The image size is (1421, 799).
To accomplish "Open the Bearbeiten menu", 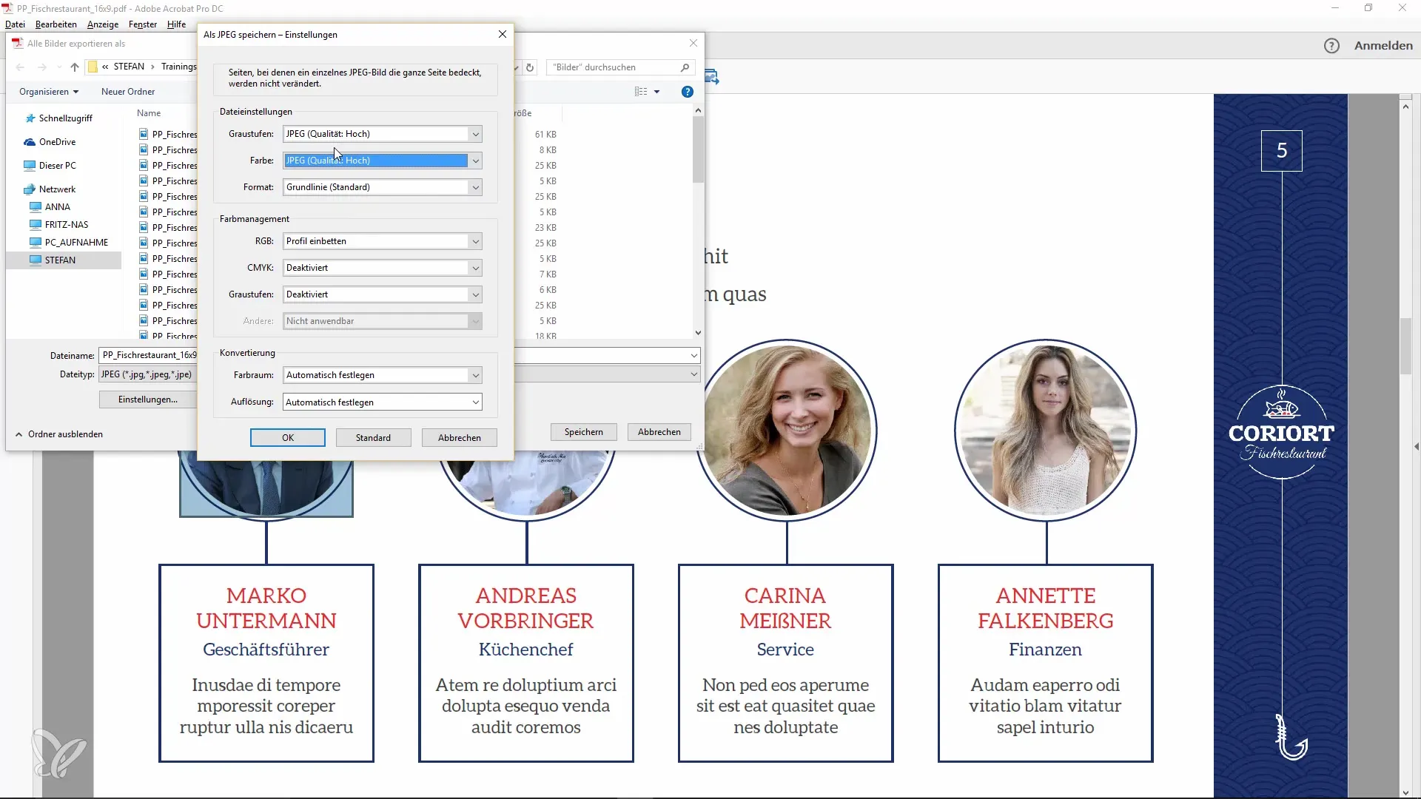I will coord(56,24).
